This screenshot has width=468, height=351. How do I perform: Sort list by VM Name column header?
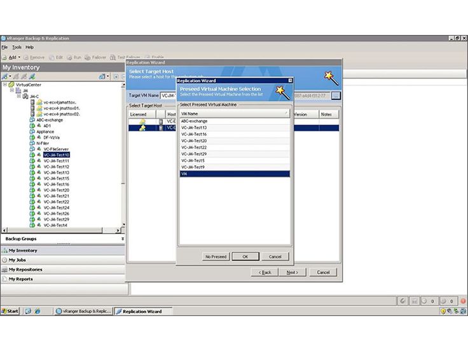[235, 114]
